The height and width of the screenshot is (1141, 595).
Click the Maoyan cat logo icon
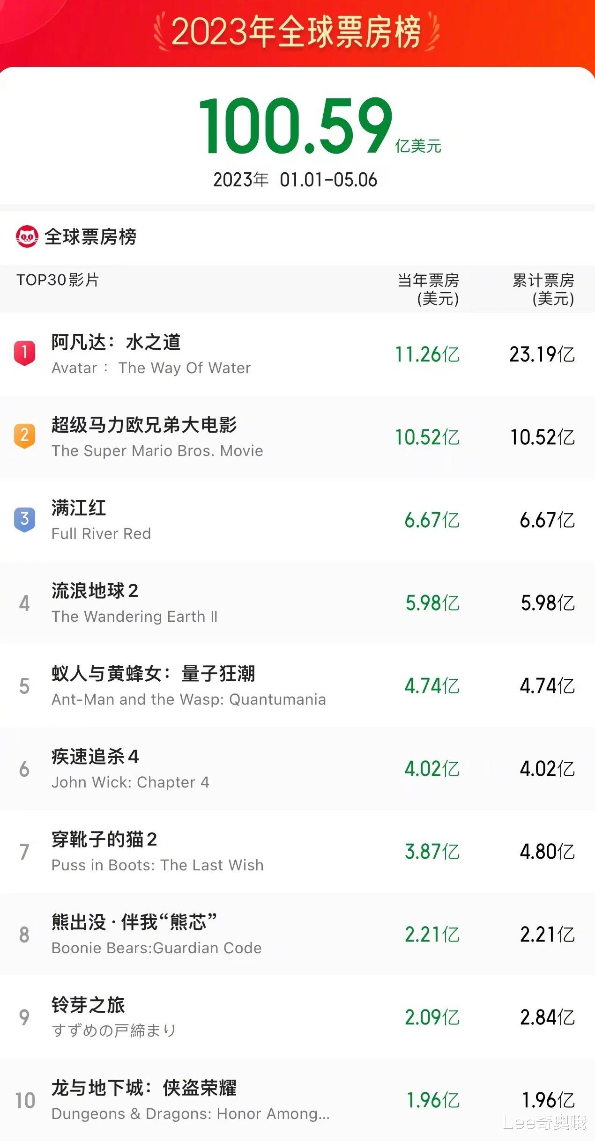pyautogui.click(x=27, y=236)
